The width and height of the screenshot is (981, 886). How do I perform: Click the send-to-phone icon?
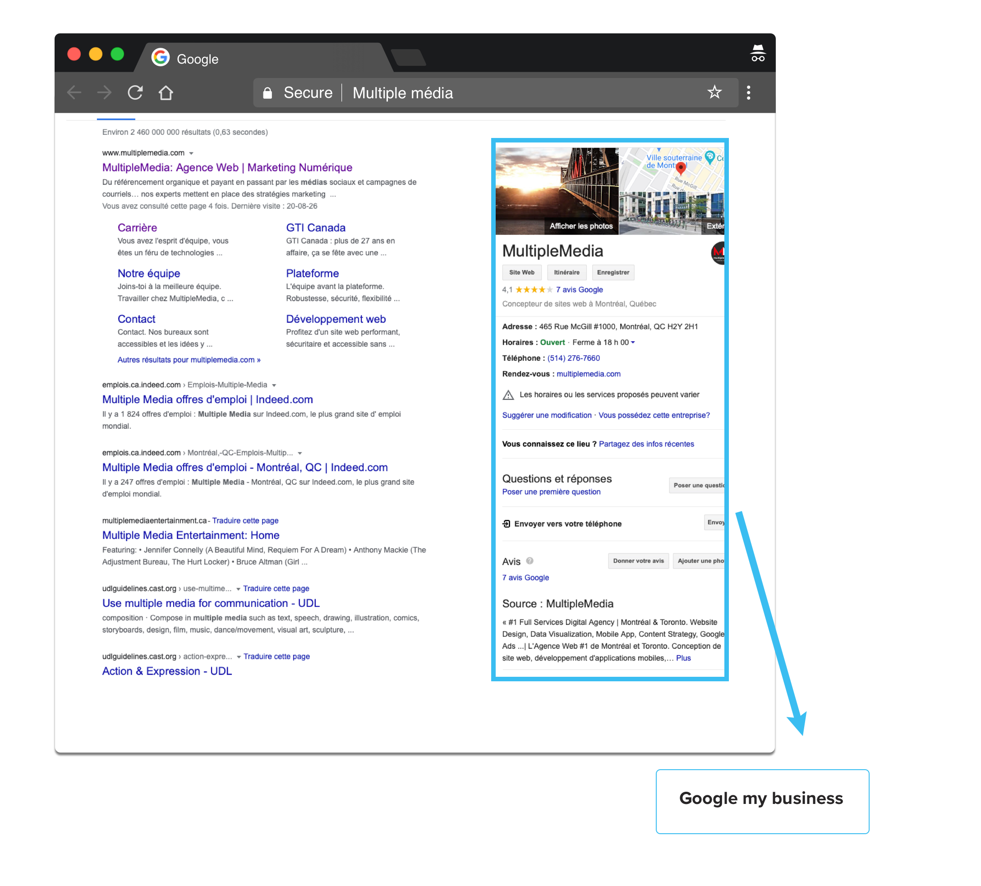point(506,523)
